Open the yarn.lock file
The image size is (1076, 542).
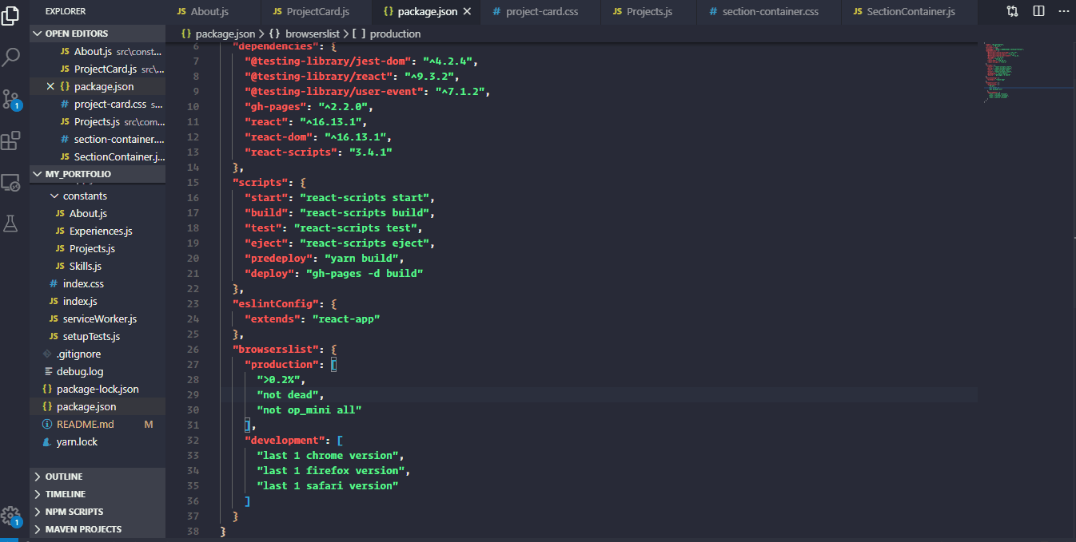[x=78, y=441]
